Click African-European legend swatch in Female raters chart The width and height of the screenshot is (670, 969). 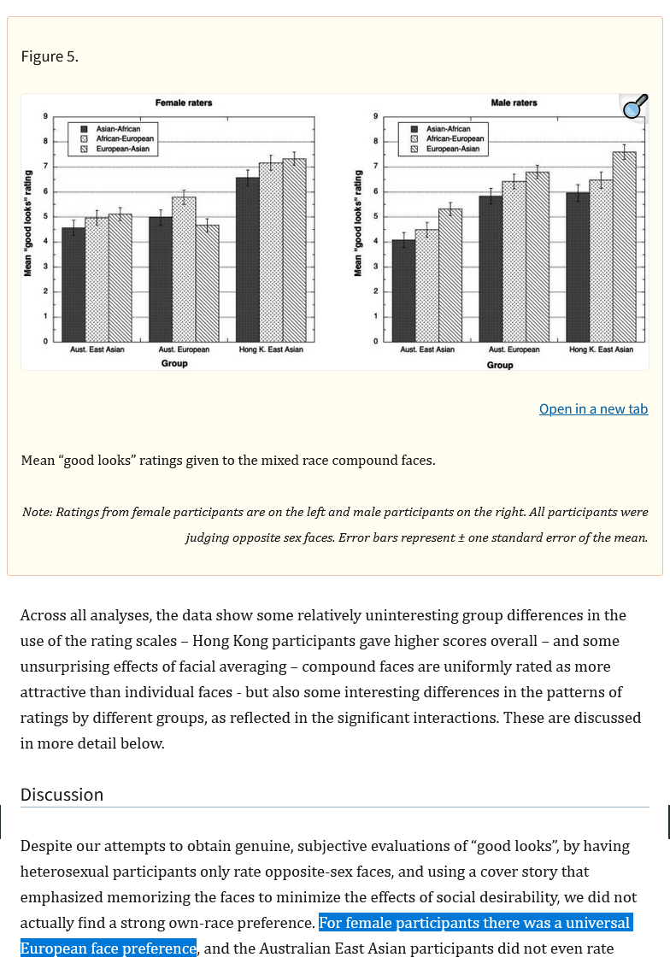pos(85,139)
